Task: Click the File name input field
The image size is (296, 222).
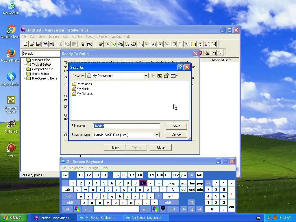Action: (126, 126)
